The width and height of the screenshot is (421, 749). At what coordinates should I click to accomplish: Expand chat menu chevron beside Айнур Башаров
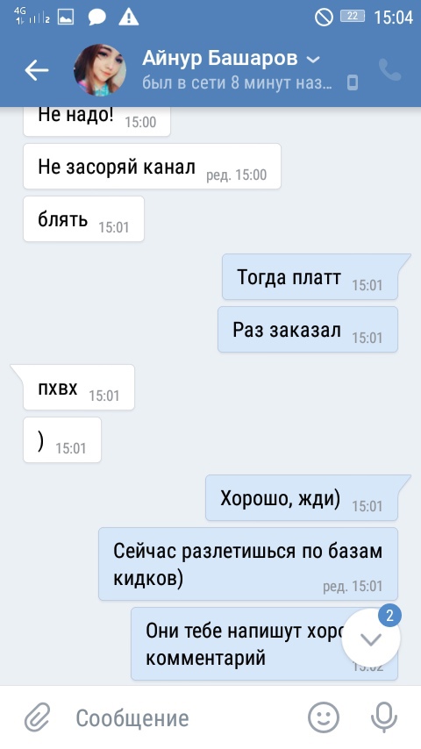coord(313,60)
